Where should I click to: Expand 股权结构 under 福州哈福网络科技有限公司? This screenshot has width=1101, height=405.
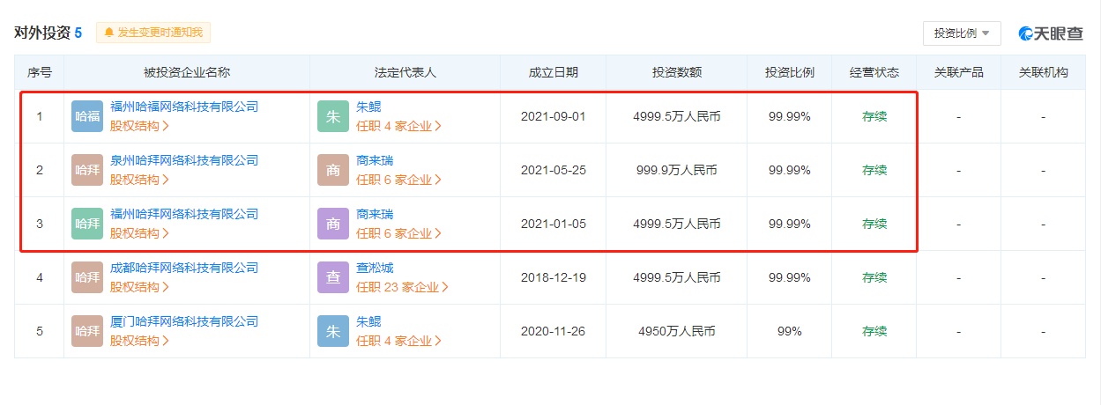point(139,126)
